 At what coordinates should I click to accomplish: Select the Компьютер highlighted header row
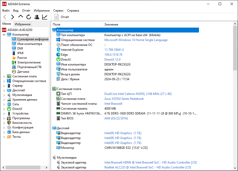click(125, 30)
